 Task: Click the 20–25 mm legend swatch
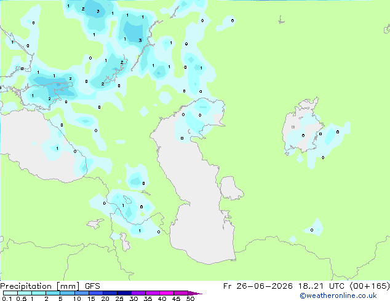click(x=109, y=293)
